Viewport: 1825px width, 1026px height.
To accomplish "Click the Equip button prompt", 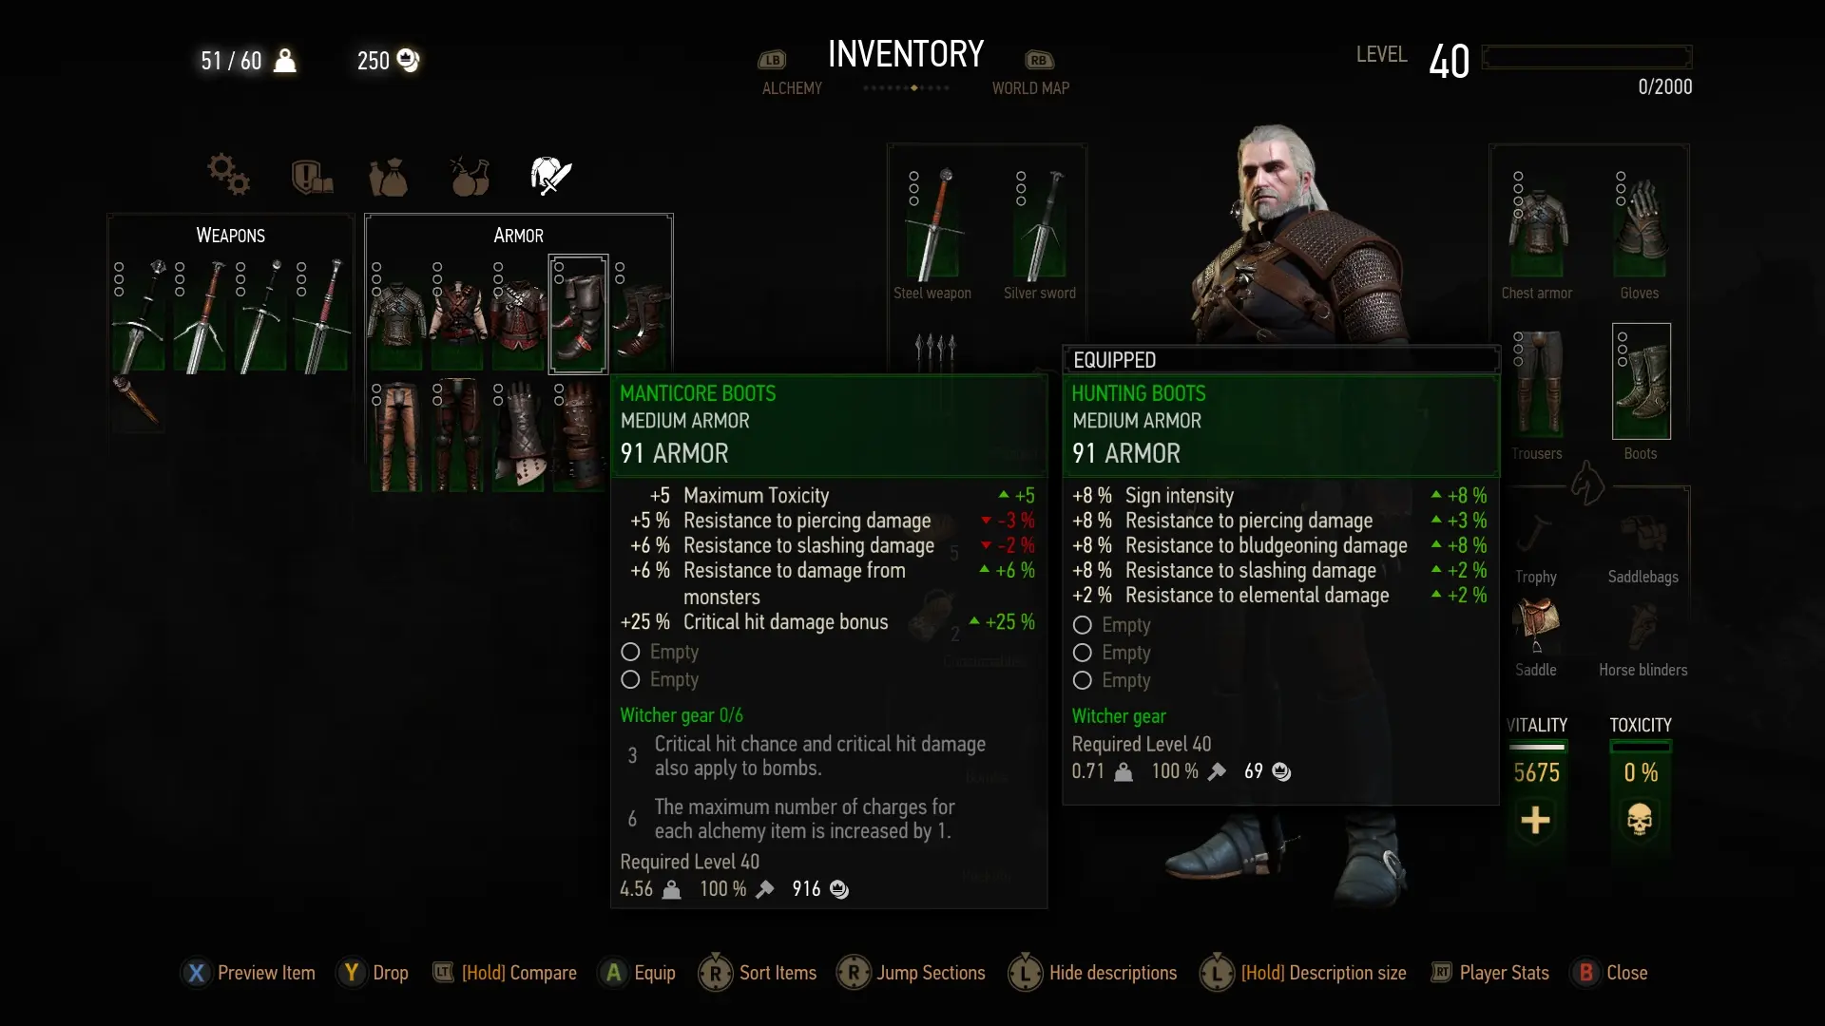I will click(x=638, y=973).
